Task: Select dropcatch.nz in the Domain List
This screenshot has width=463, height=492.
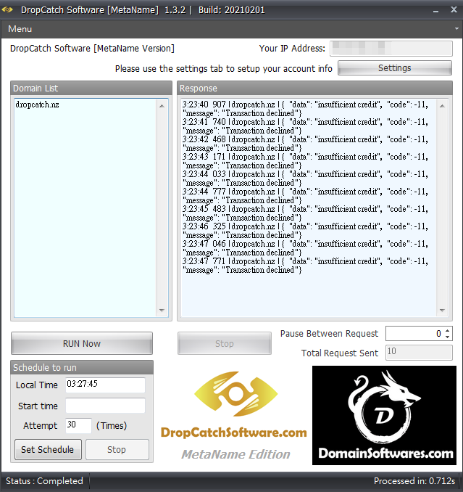Action: pyautogui.click(x=37, y=104)
